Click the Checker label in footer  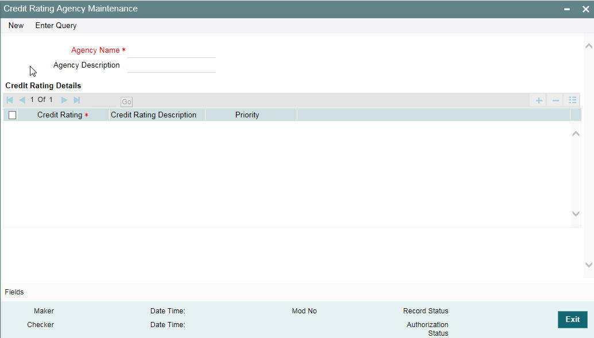click(x=41, y=325)
